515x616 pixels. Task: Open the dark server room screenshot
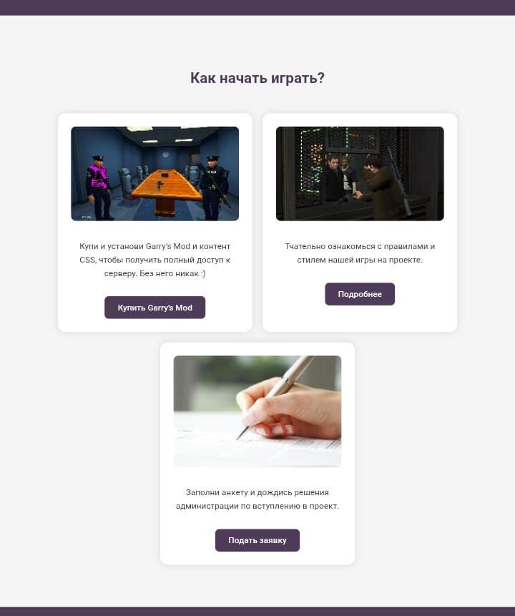pos(360,174)
